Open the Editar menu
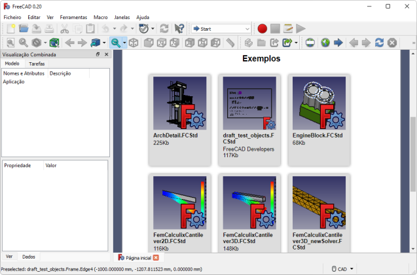Viewport: 417px width, 275px height. tap(34, 17)
